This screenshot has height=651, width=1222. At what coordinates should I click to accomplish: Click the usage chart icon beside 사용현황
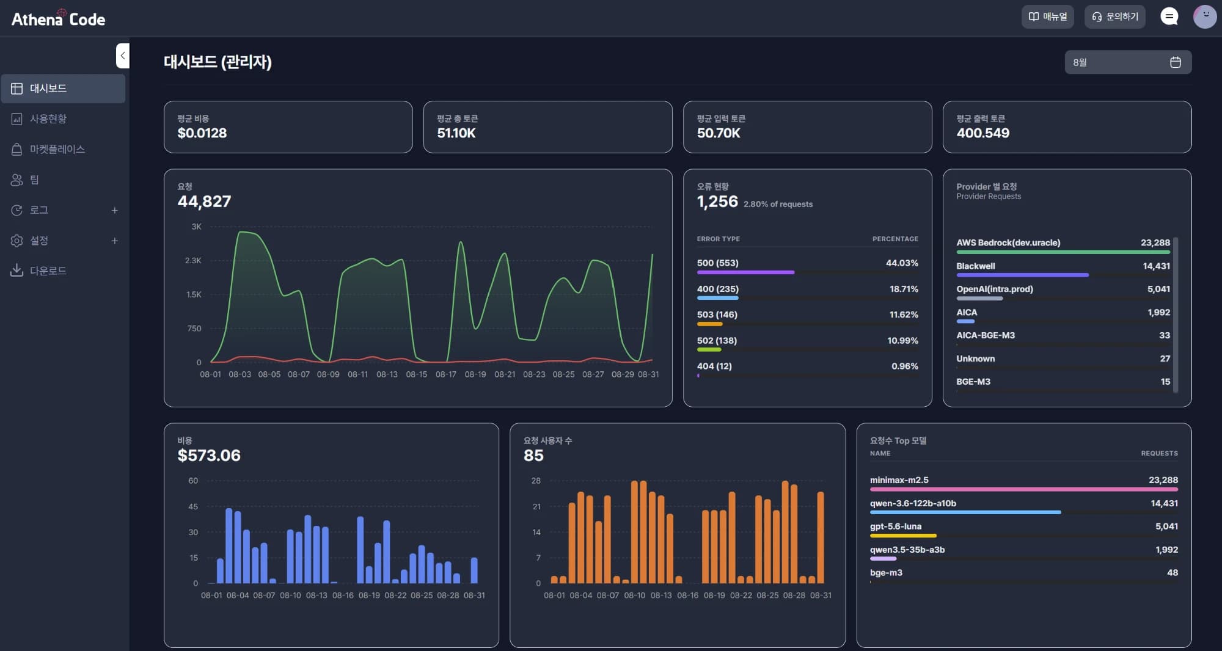tap(17, 119)
